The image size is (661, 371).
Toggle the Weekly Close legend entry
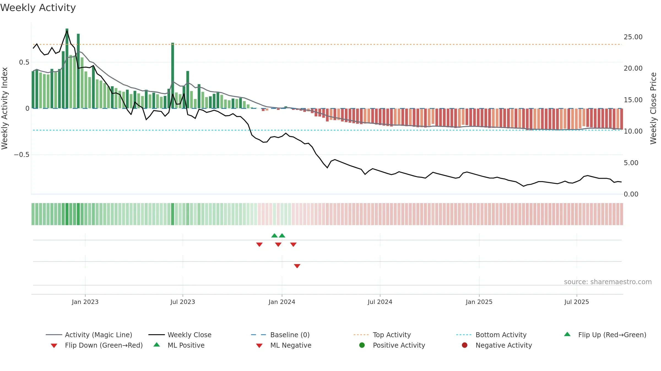(x=180, y=335)
